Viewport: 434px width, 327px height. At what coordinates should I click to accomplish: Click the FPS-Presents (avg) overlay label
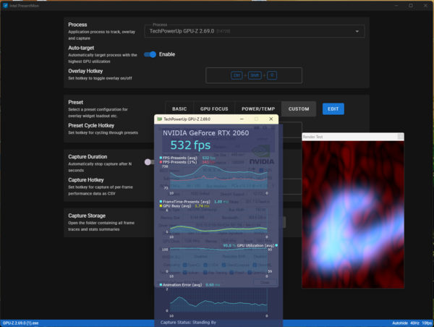click(x=180, y=158)
